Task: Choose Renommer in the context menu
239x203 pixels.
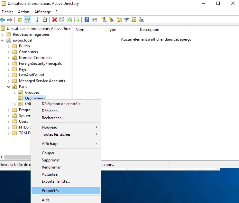Action: pyautogui.click(x=66, y=167)
